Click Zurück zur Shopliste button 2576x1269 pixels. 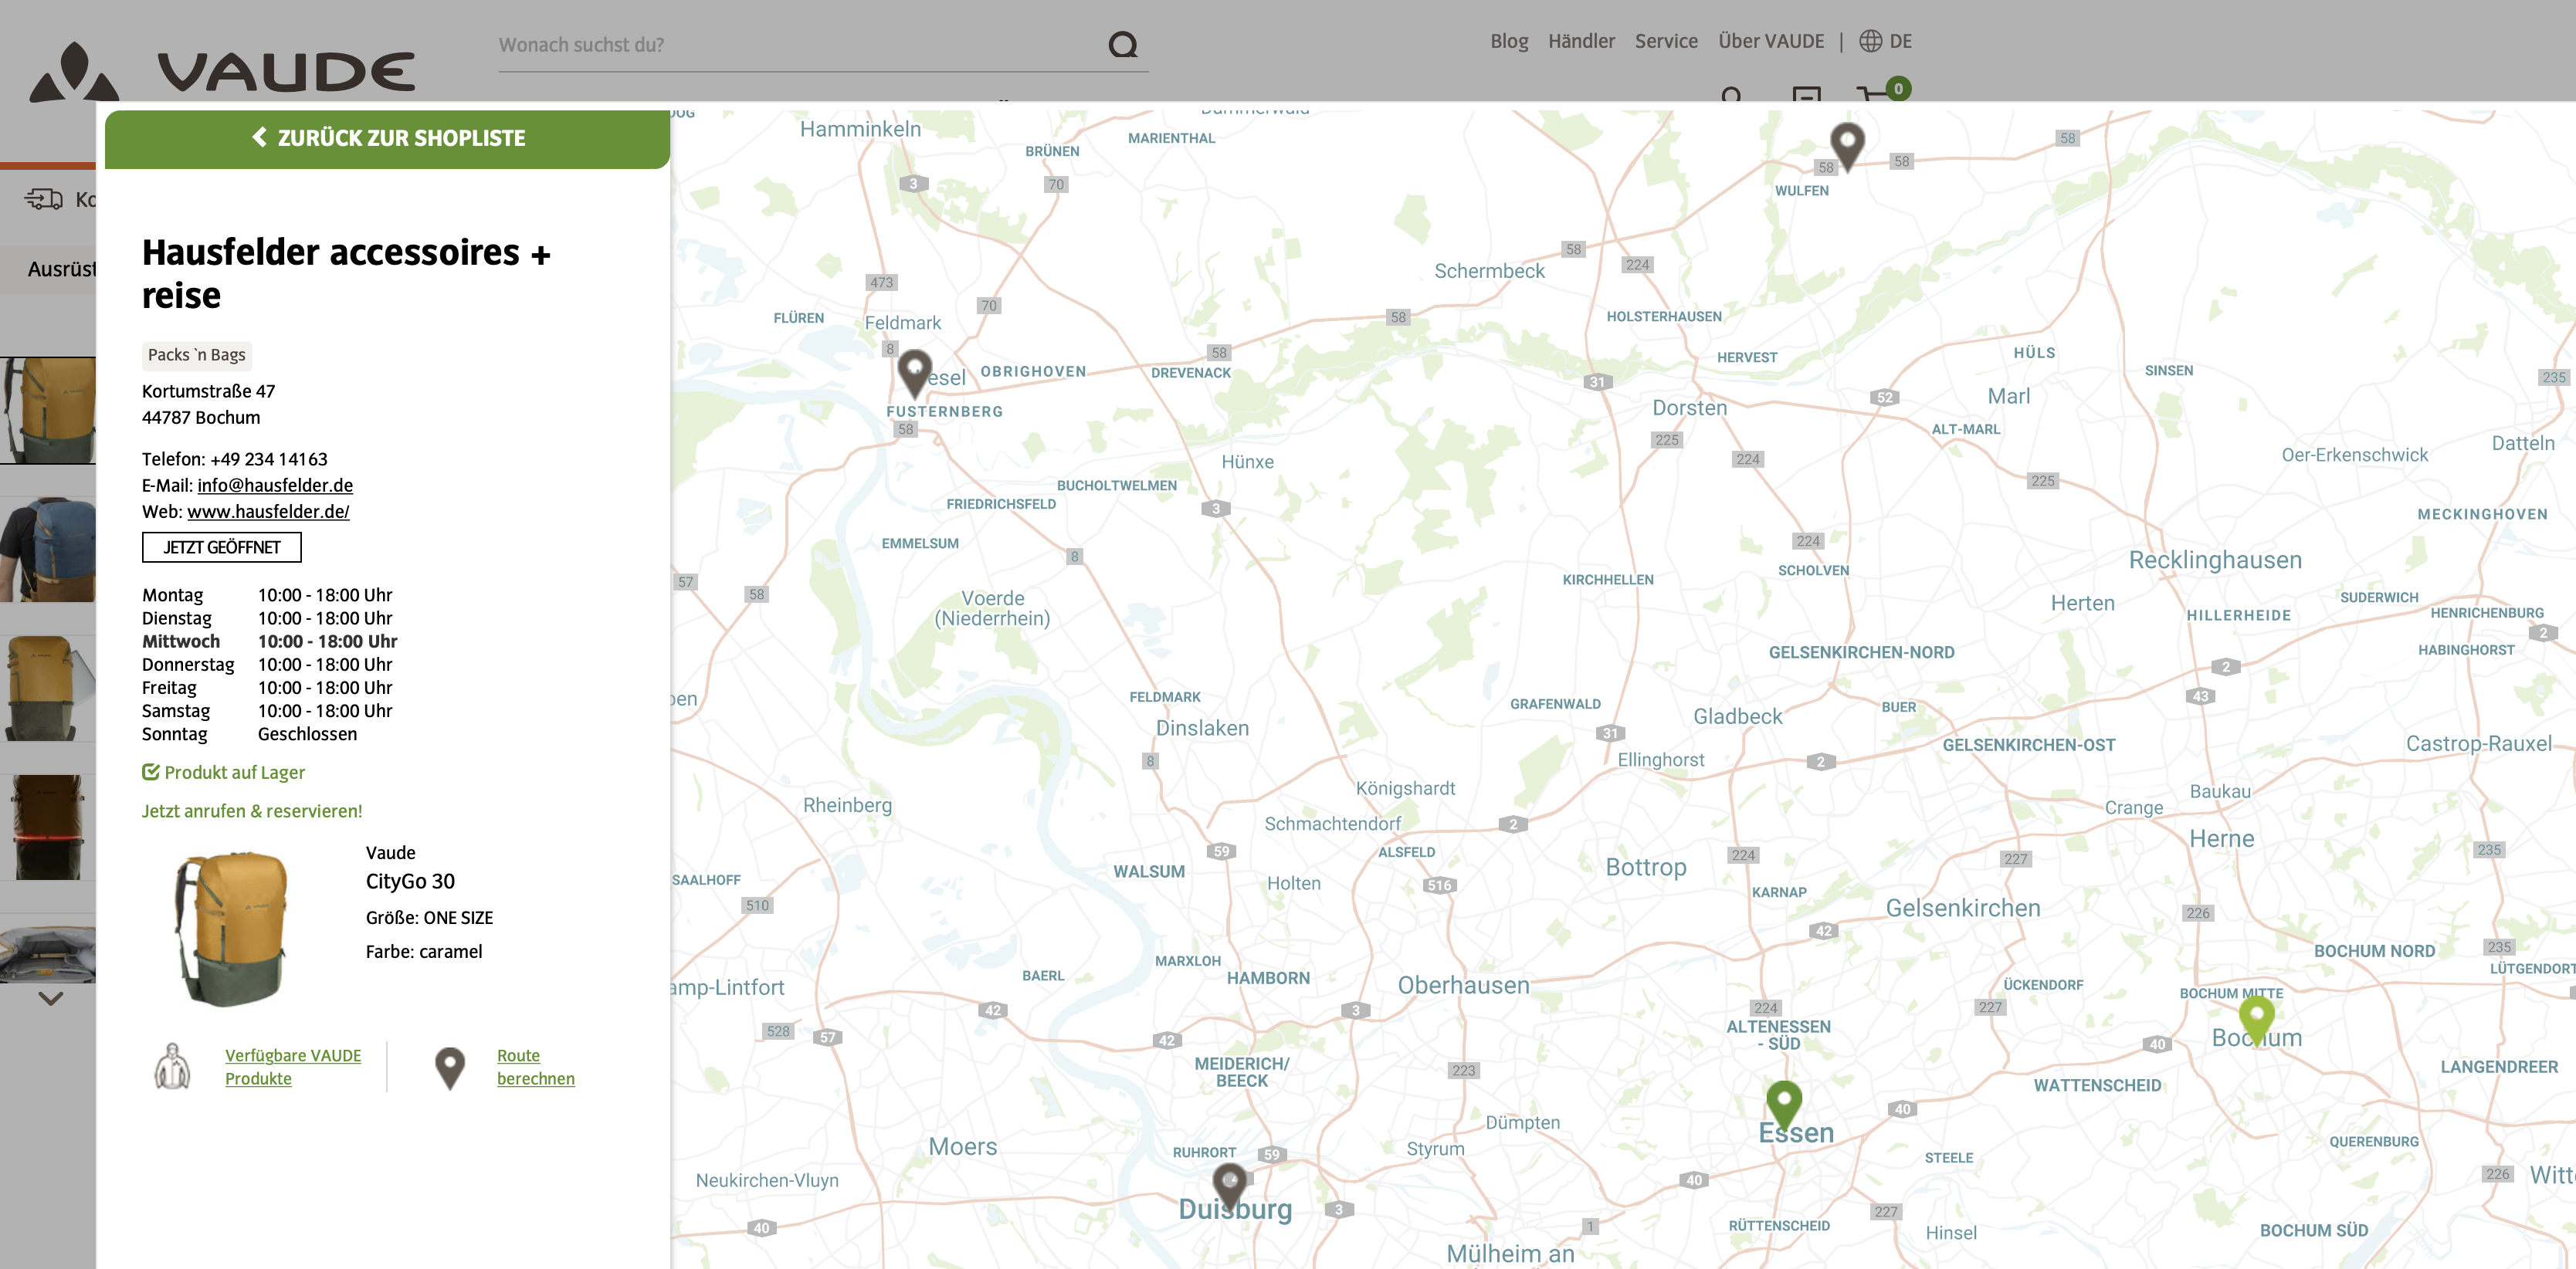point(387,138)
